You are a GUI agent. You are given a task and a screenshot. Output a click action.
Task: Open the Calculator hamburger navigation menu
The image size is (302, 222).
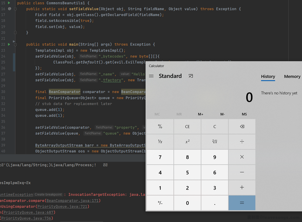tap(151, 76)
